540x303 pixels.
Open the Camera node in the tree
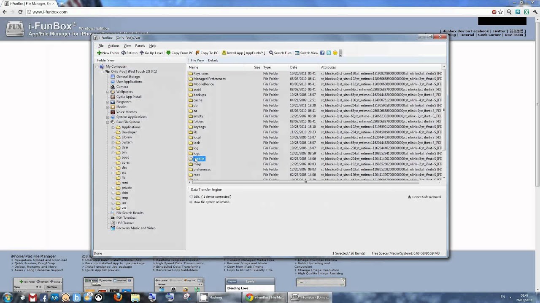click(119, 87)
